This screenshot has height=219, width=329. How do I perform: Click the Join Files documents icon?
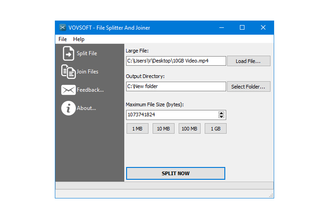click(68, 72)
